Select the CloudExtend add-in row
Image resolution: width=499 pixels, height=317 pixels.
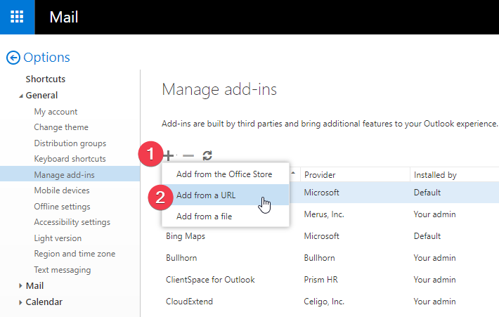[x=189, y=302]
